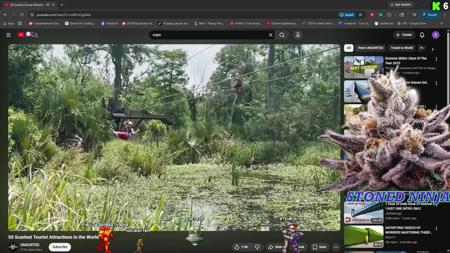Open GFX - Google Drive bookmark
Image resolution: width=450 pixels, height=253 pixels.
(412, 24)
